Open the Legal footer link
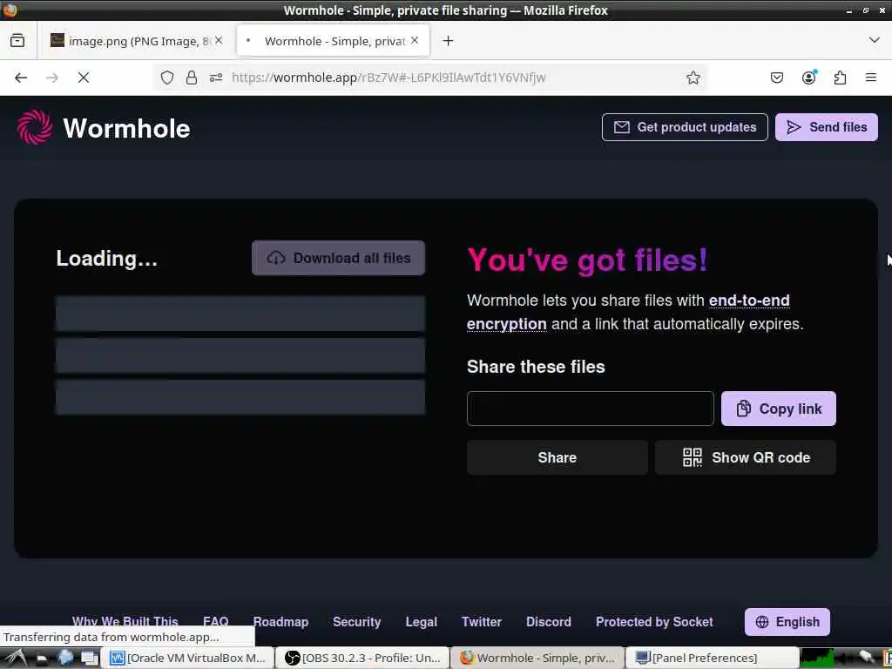 421,622
